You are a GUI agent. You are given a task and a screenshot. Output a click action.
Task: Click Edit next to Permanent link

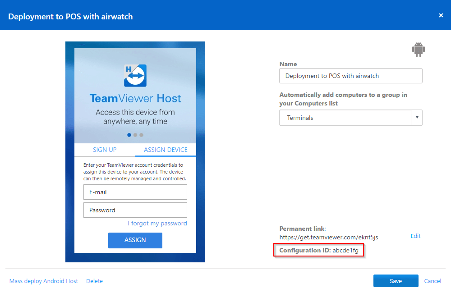coord(415,236)
